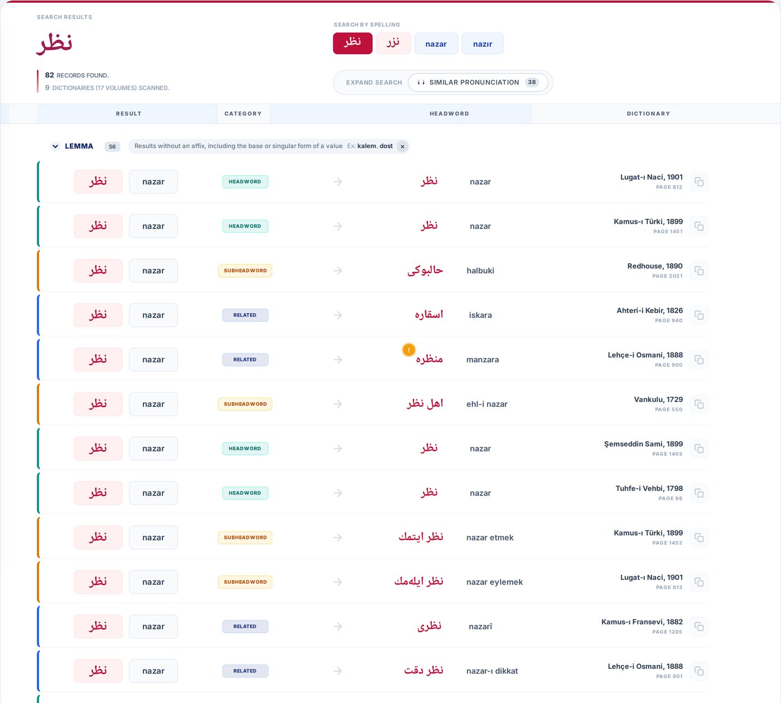Viewport: 781px width, 703px height.
Task: Copy the Tuhfe-i Vehbi 1798 entry
Action: coord(698,493)
